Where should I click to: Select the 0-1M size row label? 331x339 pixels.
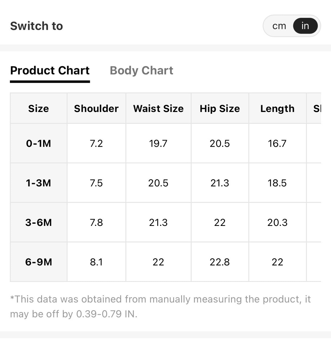coord(39,143)
